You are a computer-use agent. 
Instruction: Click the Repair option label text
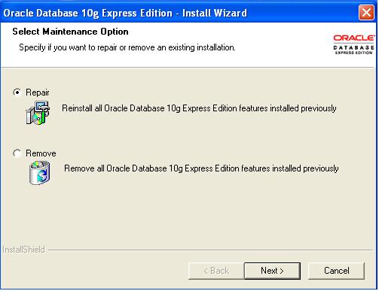point(38,92)
